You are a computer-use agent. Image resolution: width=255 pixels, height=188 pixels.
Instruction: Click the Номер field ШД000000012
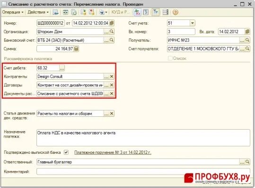[x=51, y=23]
